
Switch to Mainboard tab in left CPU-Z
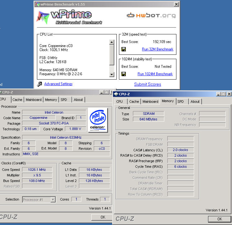point(34,100)
